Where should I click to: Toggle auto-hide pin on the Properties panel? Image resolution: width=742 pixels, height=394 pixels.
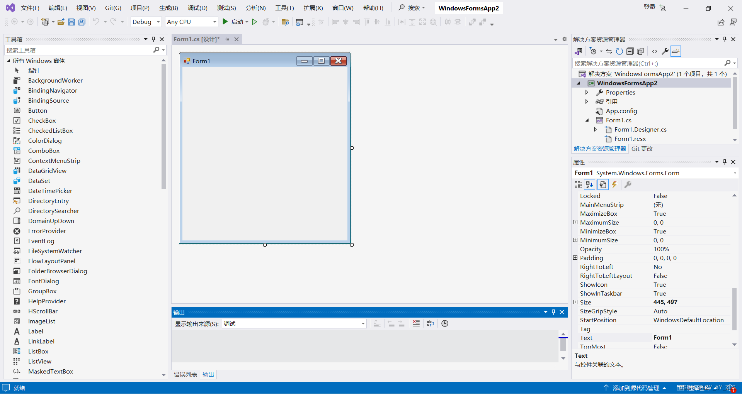point(725,162)
